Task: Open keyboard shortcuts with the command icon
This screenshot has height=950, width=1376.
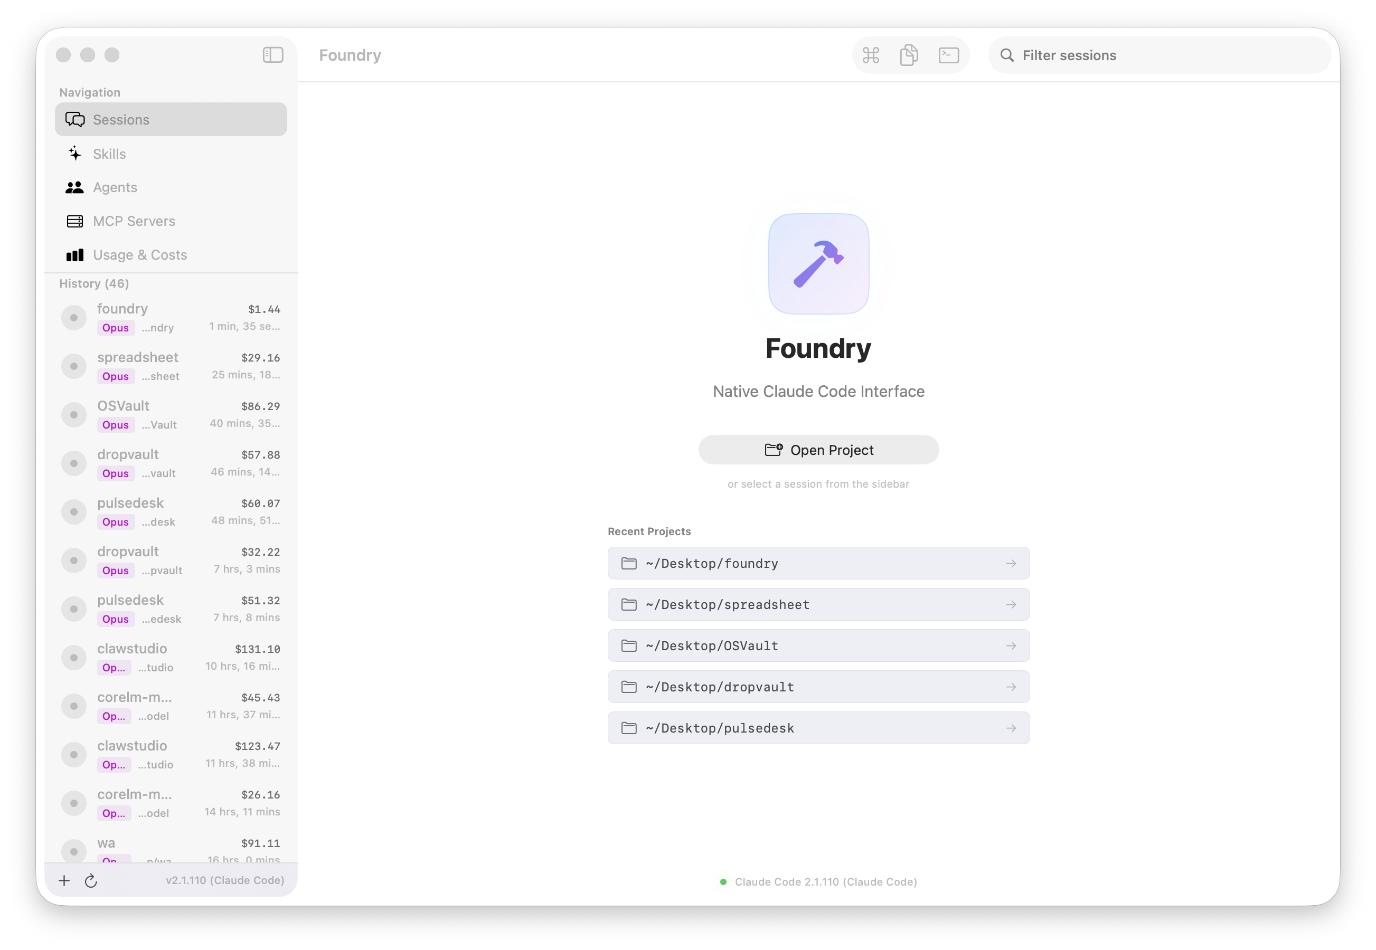Action: tap(871, 55)
